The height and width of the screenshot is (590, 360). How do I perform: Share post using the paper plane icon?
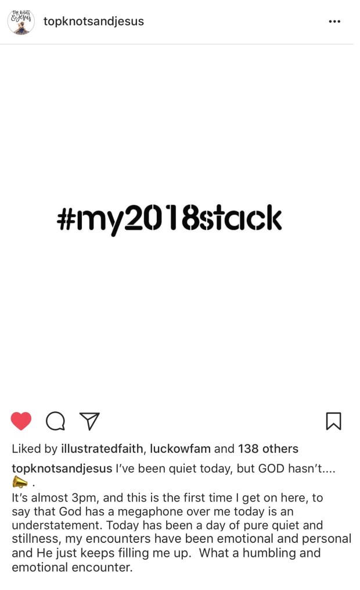tap(89, 421)
